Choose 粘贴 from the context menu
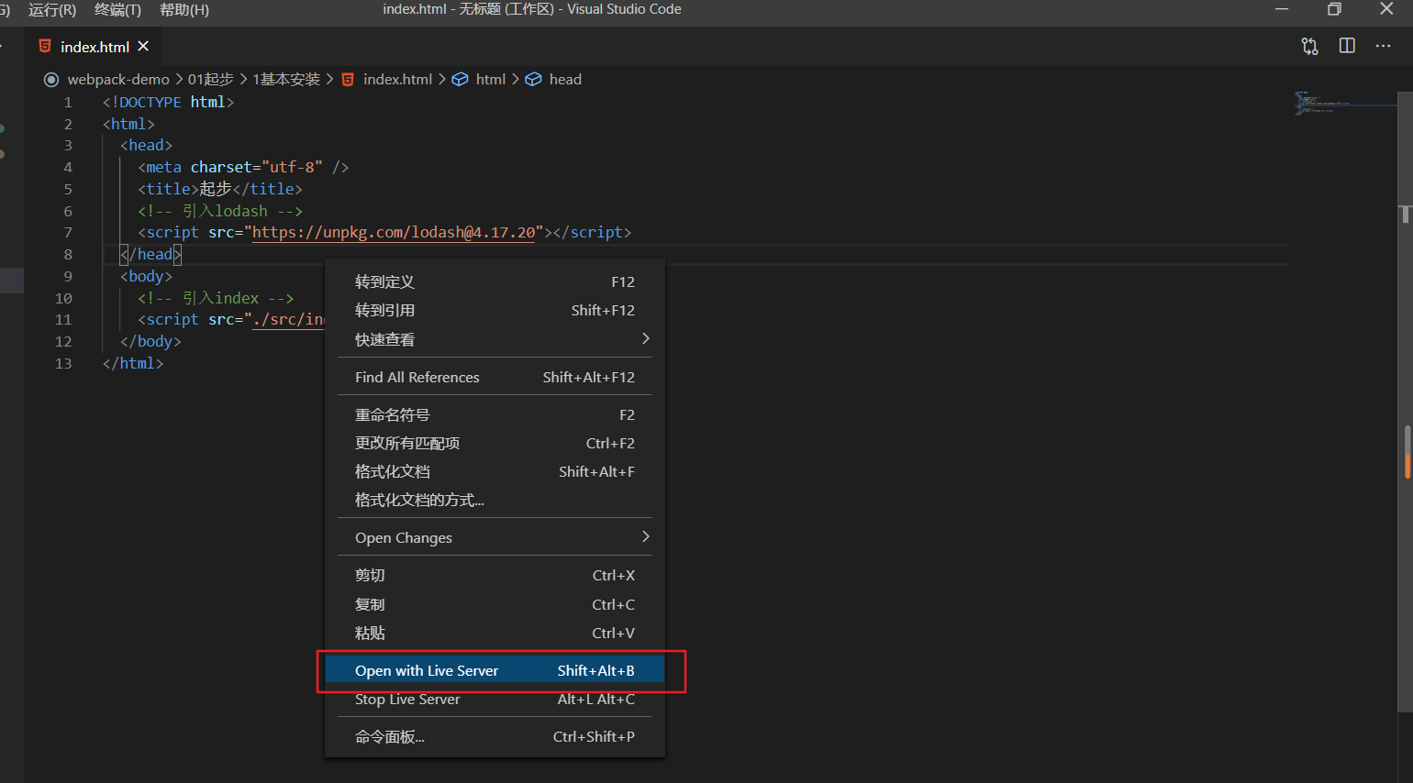Viewport: 1413px width, 783px height. tap(495, 633)
